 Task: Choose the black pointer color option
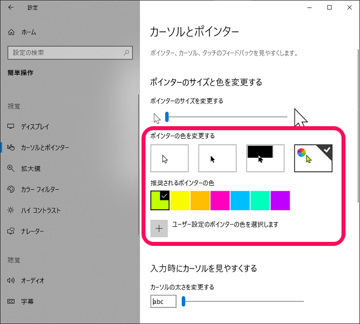(217, 158)
